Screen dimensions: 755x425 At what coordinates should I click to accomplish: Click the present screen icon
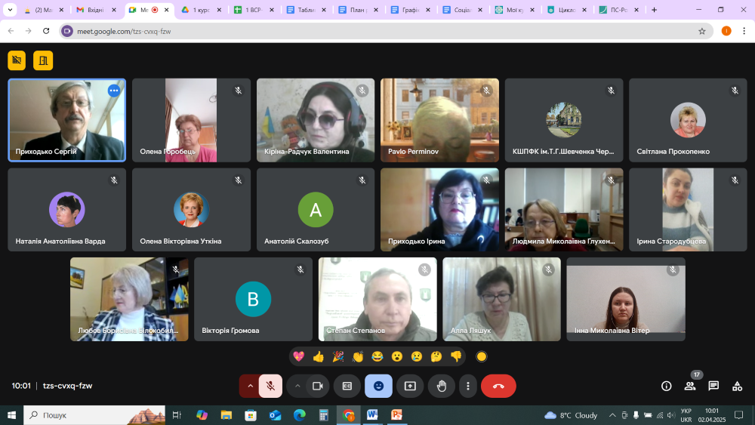click(x=410, y=386)
